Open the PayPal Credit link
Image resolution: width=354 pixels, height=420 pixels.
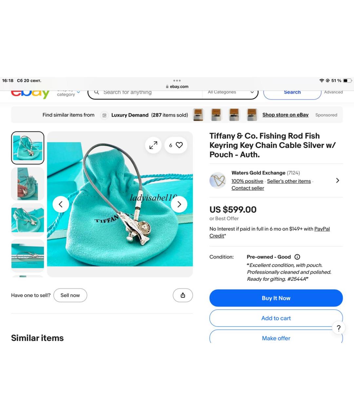coord(322,229)
